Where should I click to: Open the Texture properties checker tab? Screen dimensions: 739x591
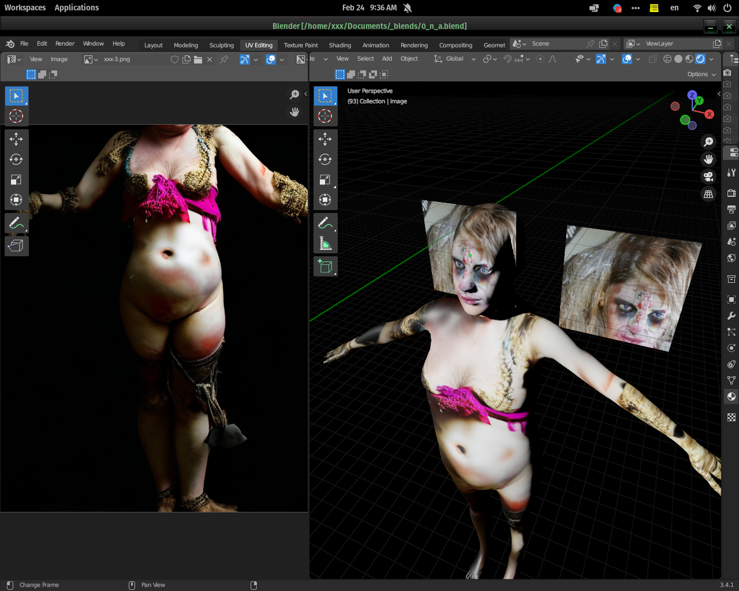point(731,417)
